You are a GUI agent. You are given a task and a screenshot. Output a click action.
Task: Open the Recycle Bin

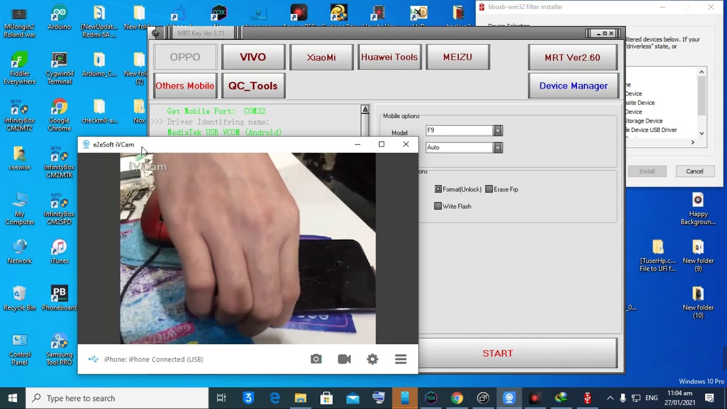click(19, 298)
